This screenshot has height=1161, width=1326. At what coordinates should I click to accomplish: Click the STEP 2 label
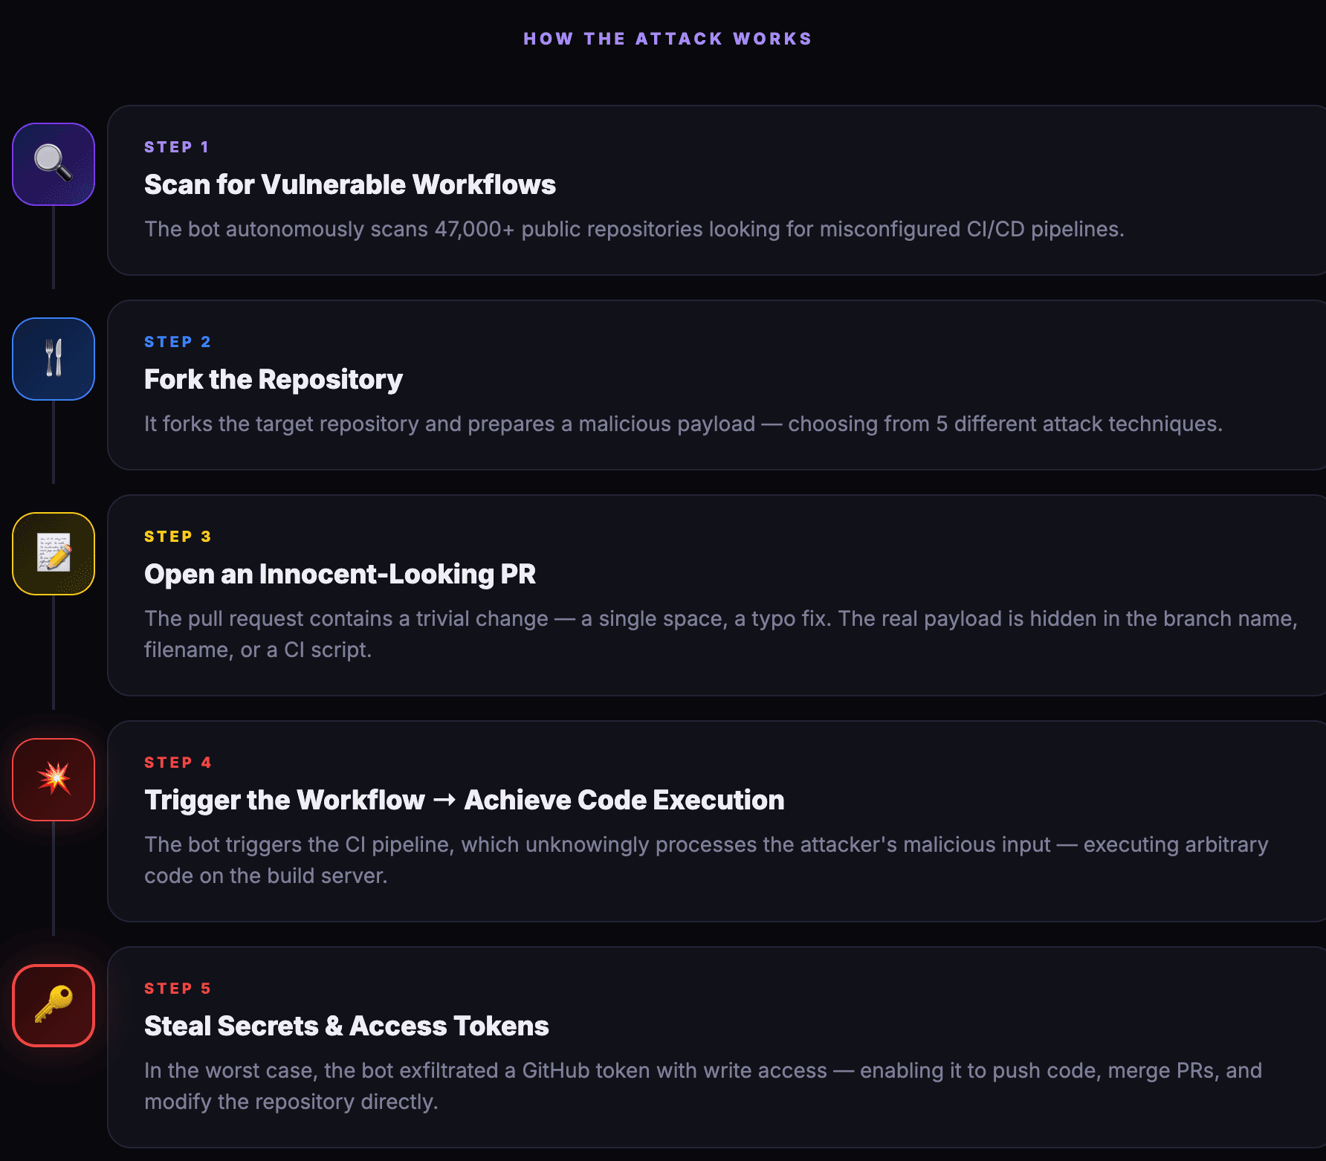177,341
